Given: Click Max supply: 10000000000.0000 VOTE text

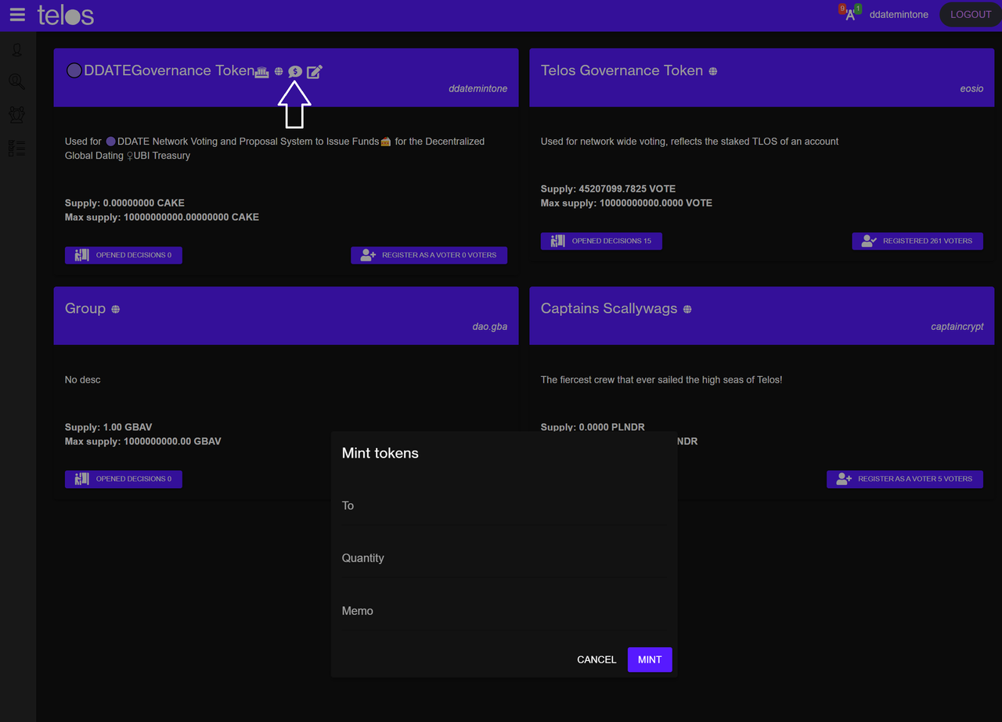Looking at the screenshot, I should pos(626,203).
